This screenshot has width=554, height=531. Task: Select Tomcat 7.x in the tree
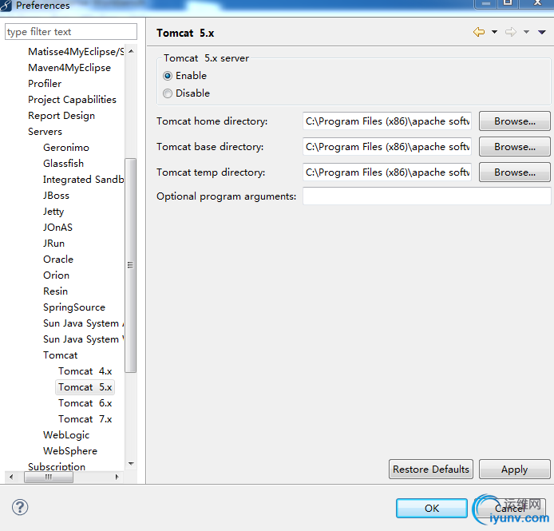tap(85, 419)
